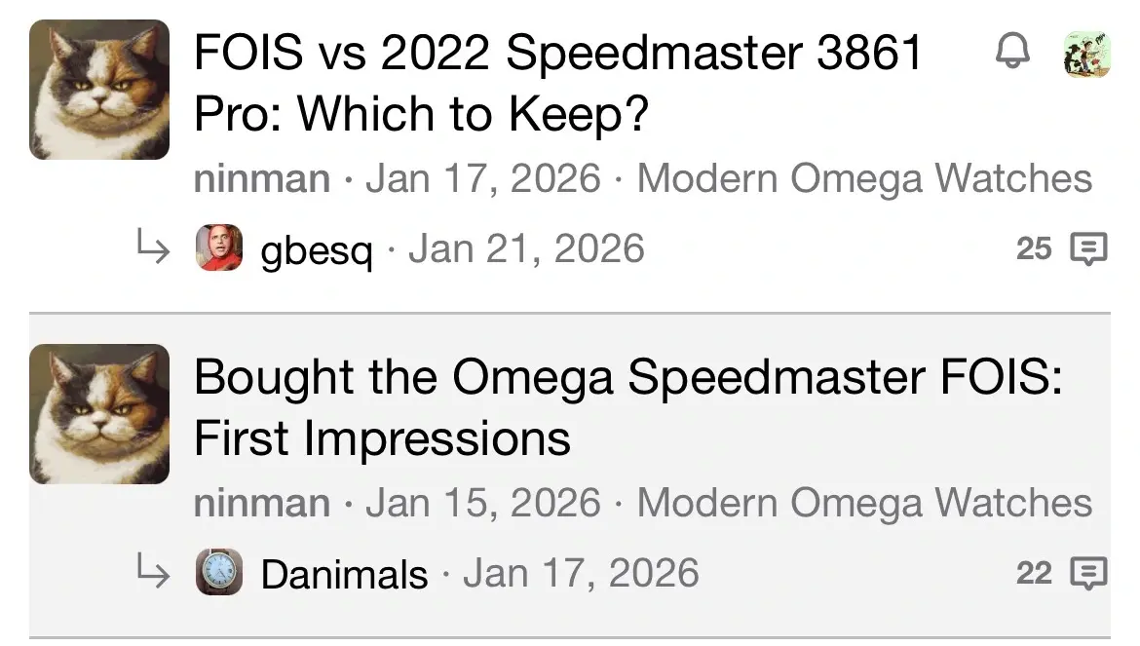Open the small cartoon avatar beside the bell
The image size is (1140, 646).
pos(1087,54)
